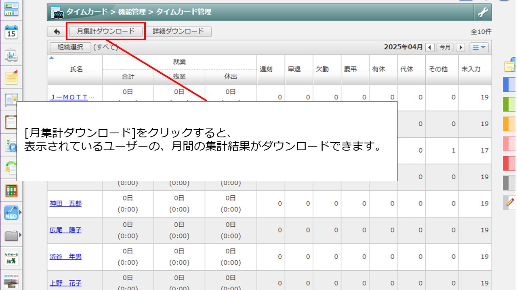Image resolution: width=517 pixels, height=290 pixels.
Task: Go back with the left arrow button
Action: click(57, 31)
